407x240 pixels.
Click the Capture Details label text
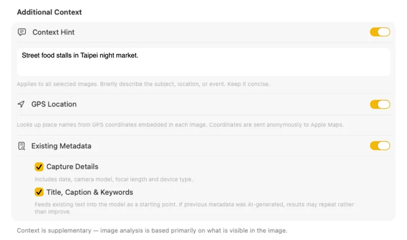point(72,166)
